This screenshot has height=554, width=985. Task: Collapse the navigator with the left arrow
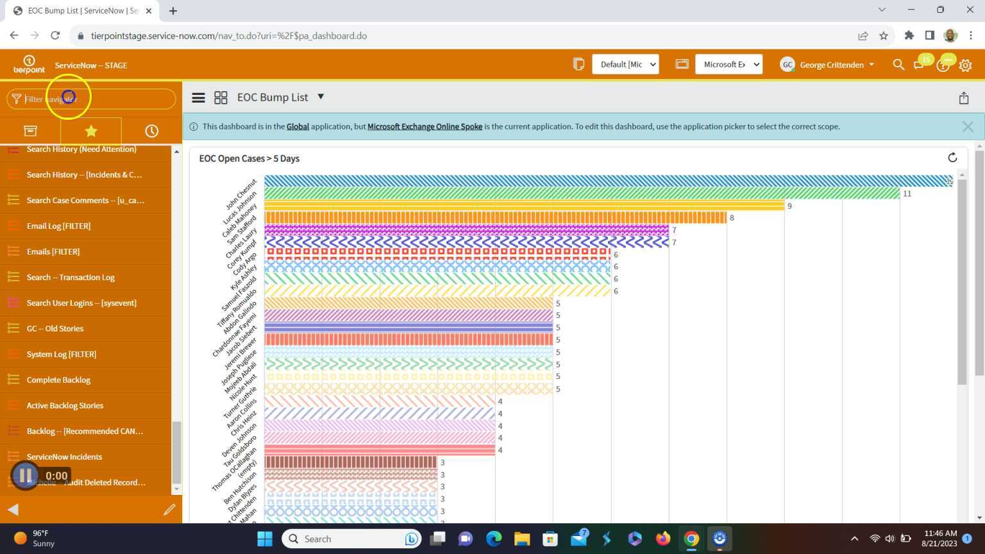click(x=13, y=510)
